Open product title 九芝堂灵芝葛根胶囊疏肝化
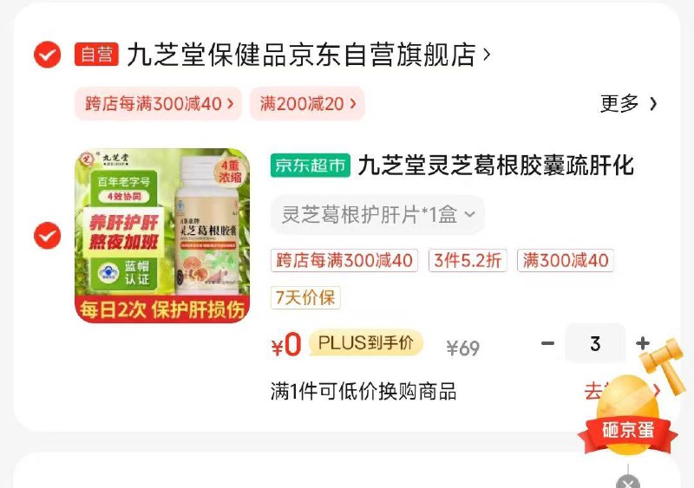 tap(495, 166)
